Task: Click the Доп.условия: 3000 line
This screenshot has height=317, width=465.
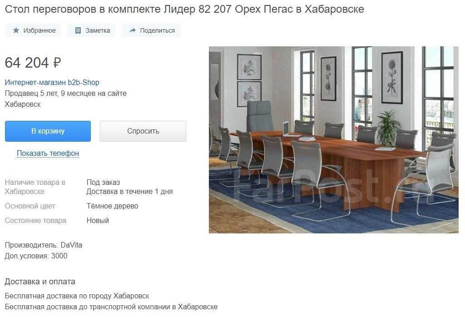Action: pyautogui.click(x=36, y=256)
